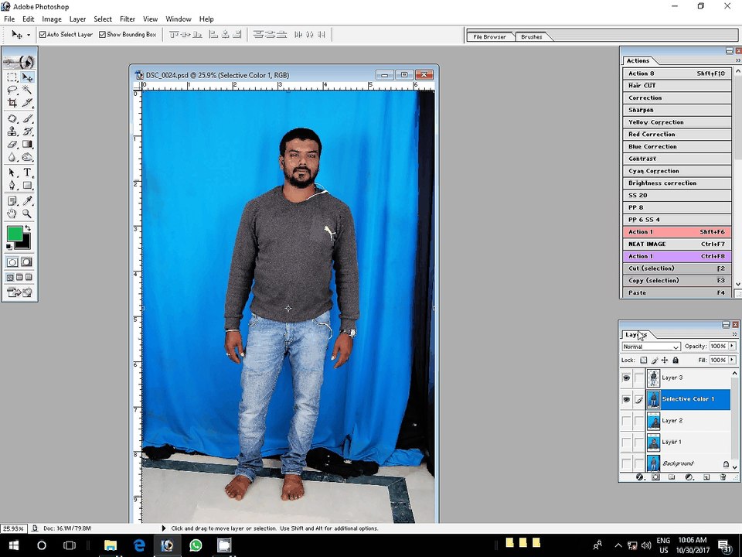Toggle Show Bounding Box checkbox

point(102,35)
